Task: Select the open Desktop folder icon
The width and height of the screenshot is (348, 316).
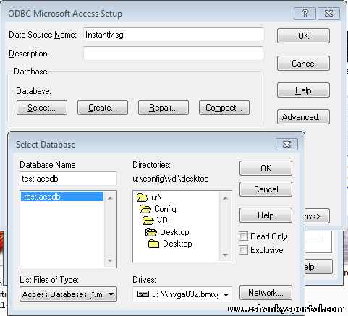Action: point(151,232)
